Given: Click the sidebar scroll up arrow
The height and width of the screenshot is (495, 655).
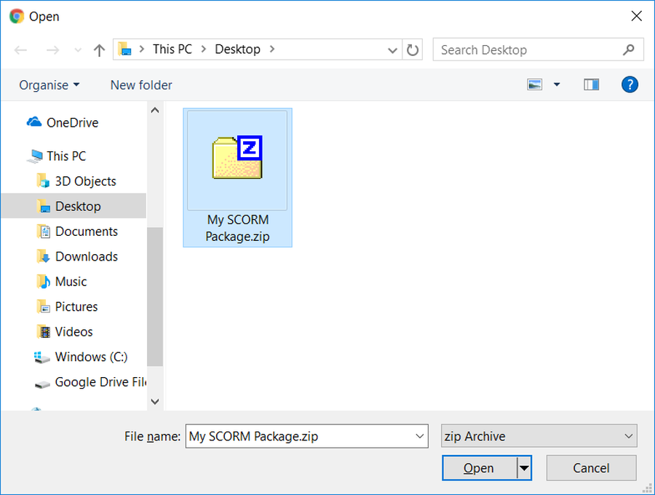Looking at the screenshot, I should coord(155,110).
